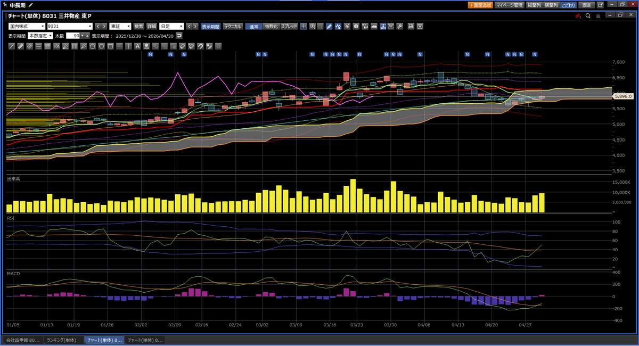Switch chart to スプレッド mode

tap(289, 26)
